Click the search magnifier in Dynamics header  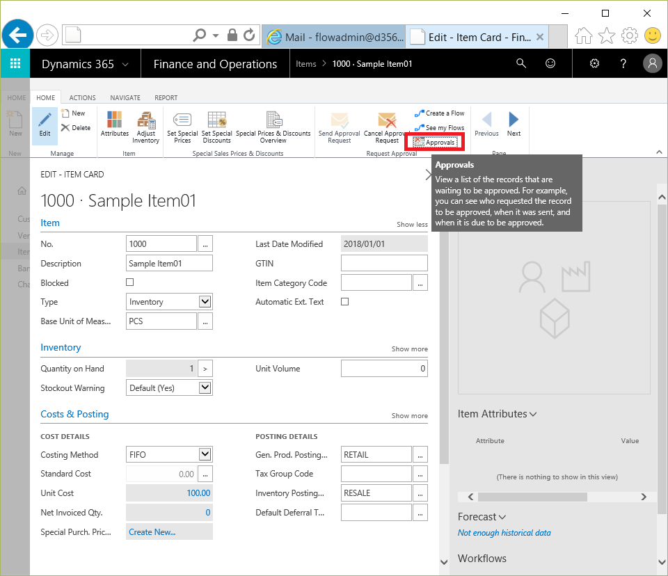521,63
